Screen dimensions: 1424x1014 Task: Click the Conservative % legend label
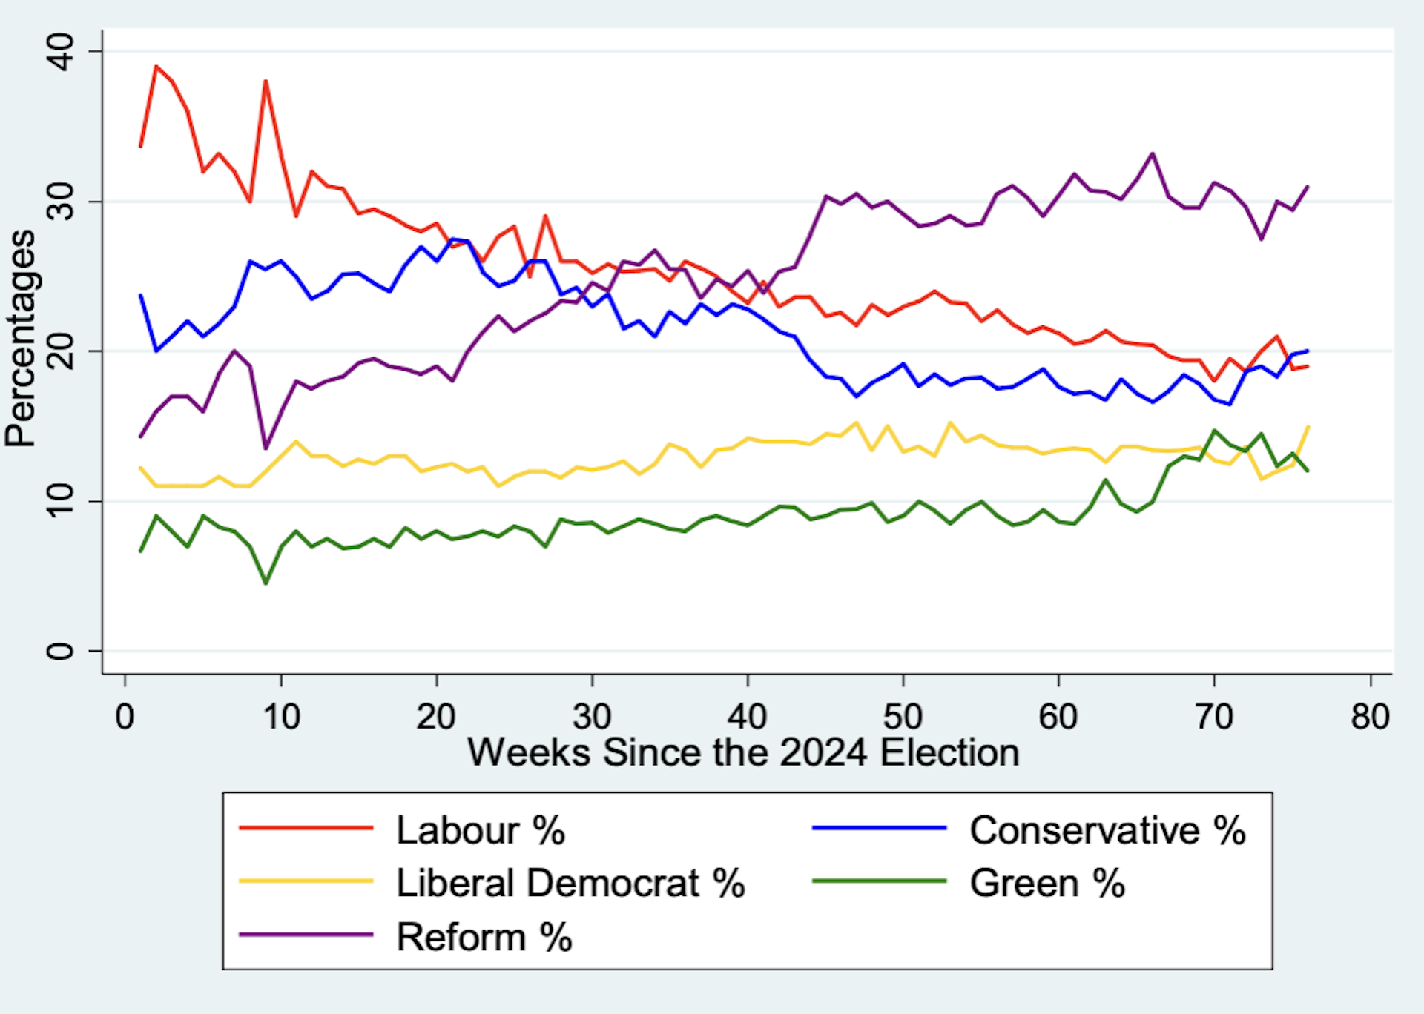click(x=1107, y=830)
